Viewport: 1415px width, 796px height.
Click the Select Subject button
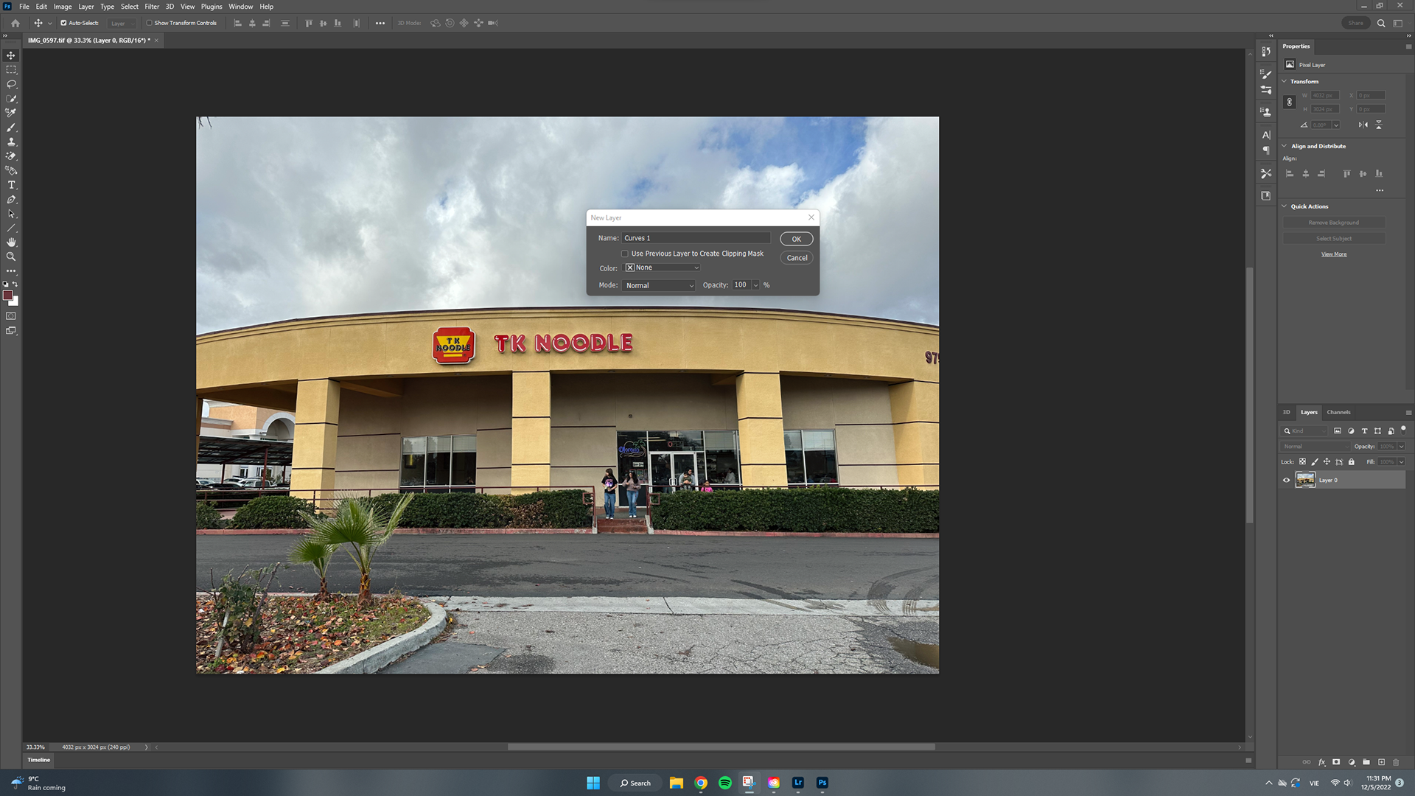click(x=1334, y=238)
